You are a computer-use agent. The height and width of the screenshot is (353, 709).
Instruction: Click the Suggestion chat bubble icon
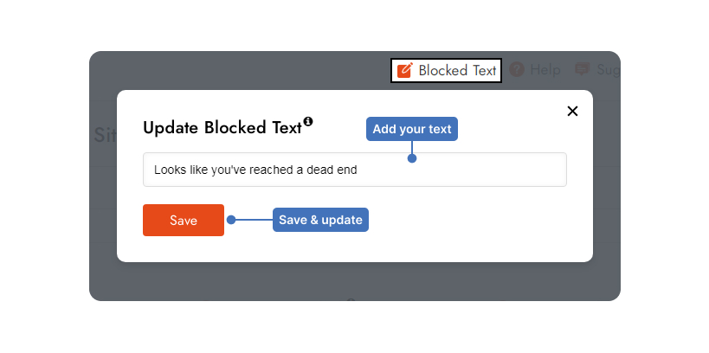pos(582,69)
